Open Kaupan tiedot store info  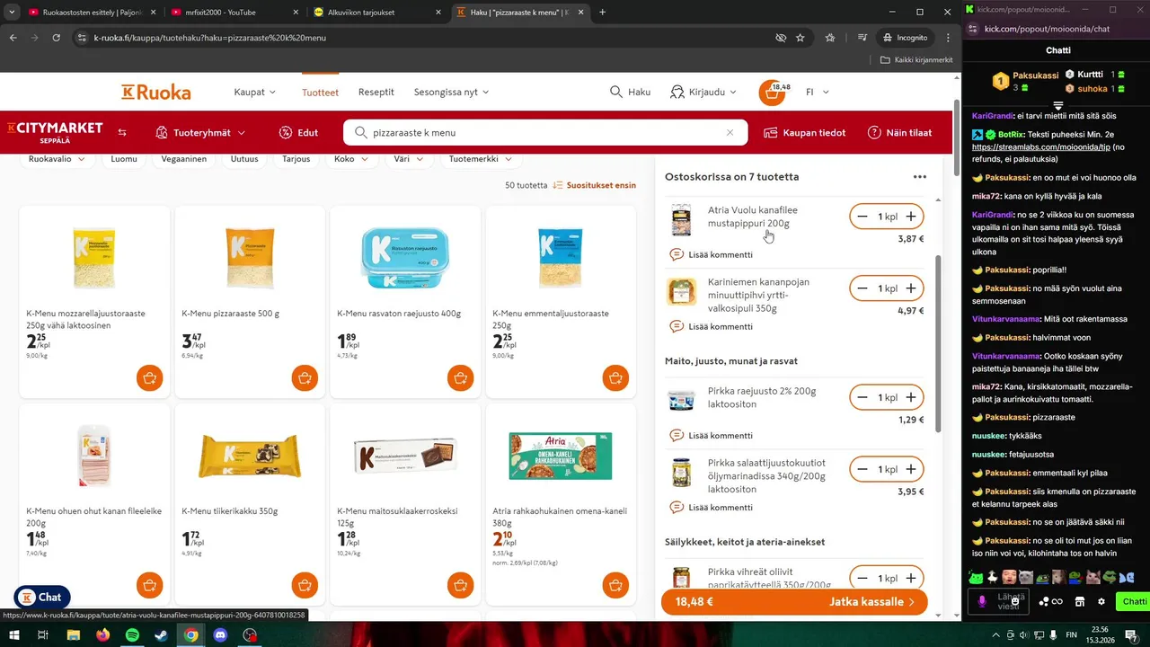[805, 132]
